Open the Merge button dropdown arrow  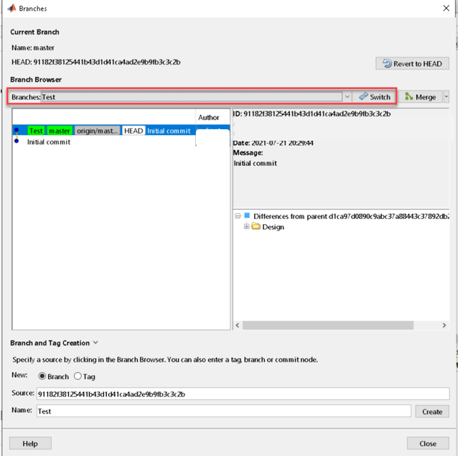point(446,97)
